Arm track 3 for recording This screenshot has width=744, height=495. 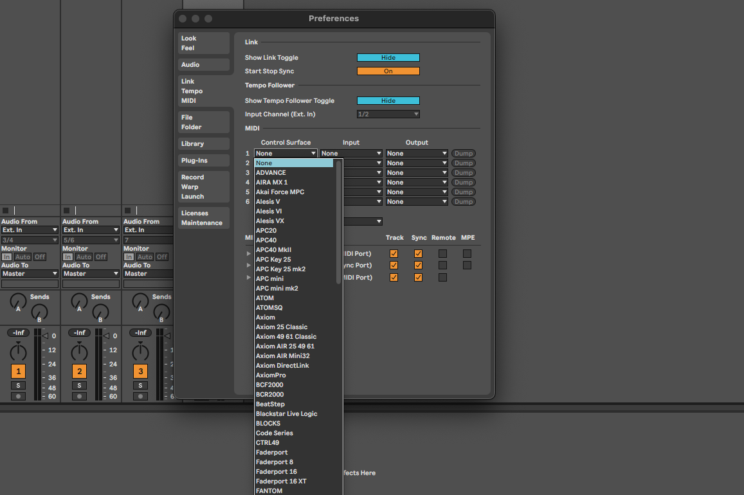pos(140,397)
